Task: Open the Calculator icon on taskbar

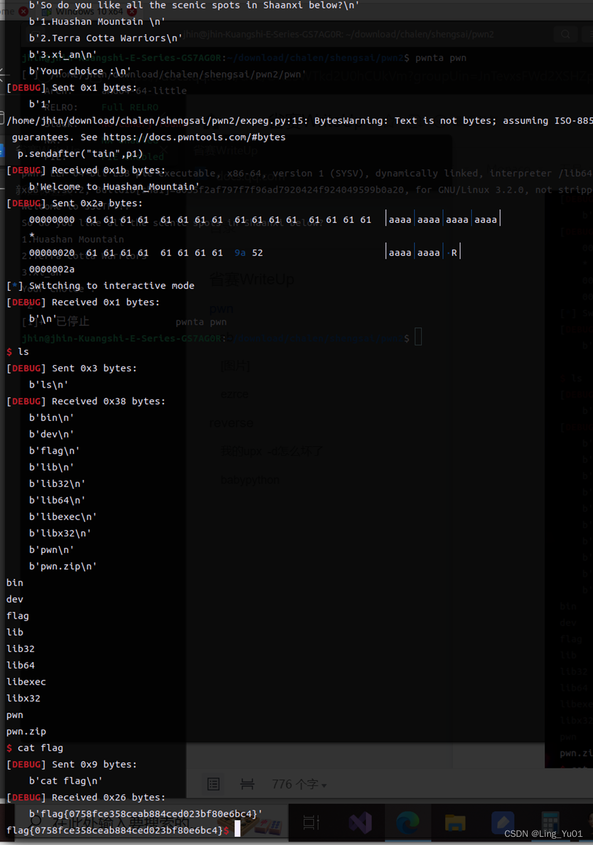Action: pyautogui.click(x=550, y=822)
